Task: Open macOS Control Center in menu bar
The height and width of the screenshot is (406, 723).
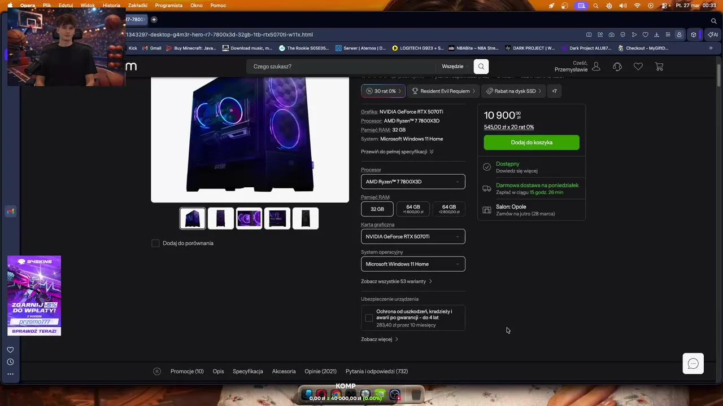Action: [664, 6]
